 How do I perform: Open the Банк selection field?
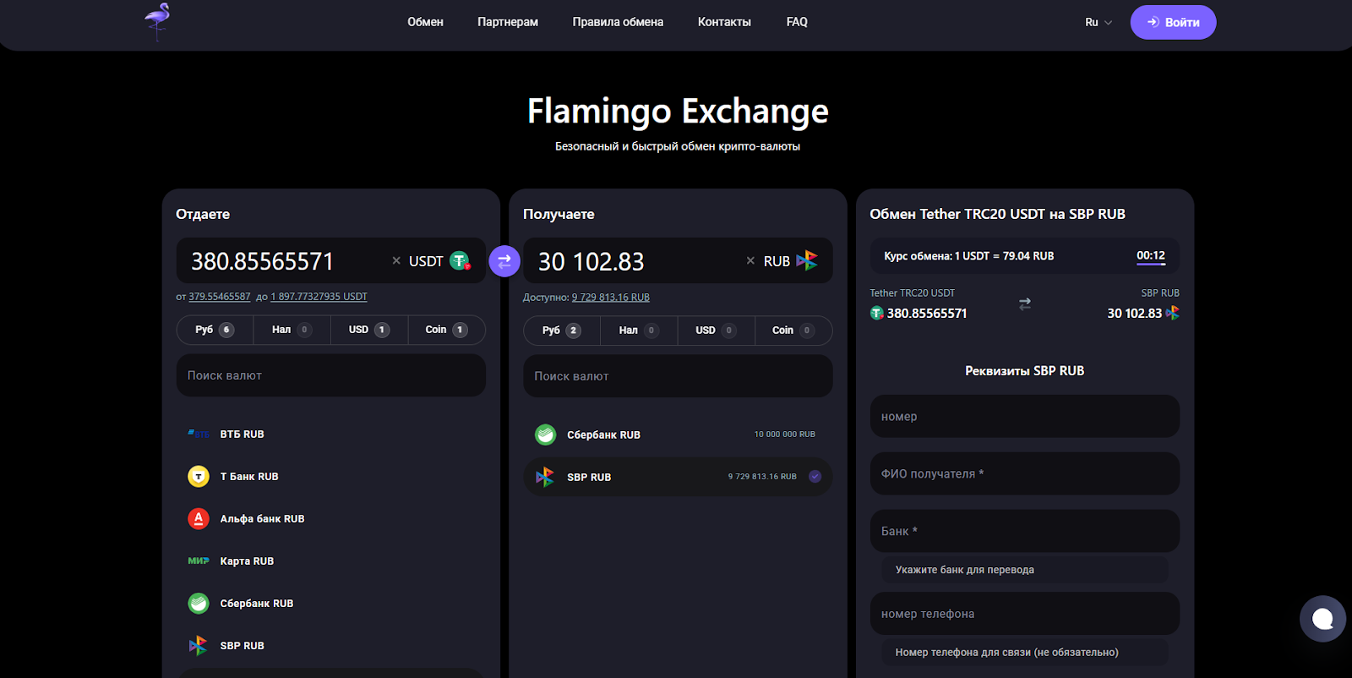tap(1025, 531)
